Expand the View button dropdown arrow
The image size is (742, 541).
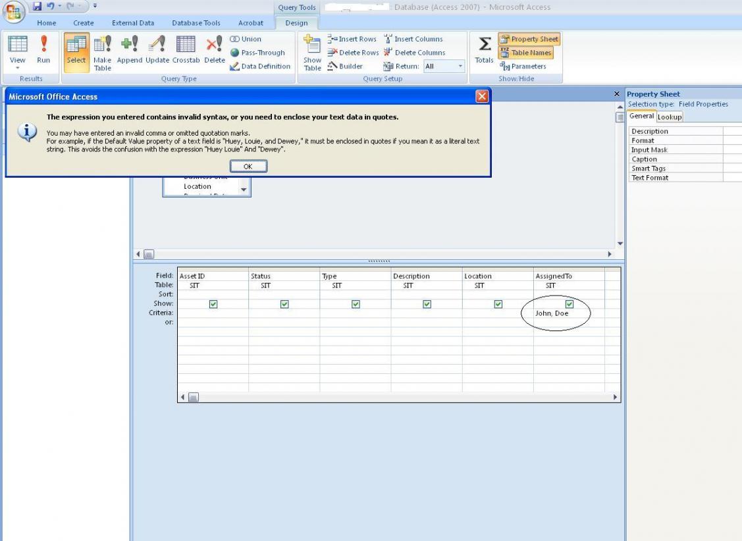click(18, 68)
